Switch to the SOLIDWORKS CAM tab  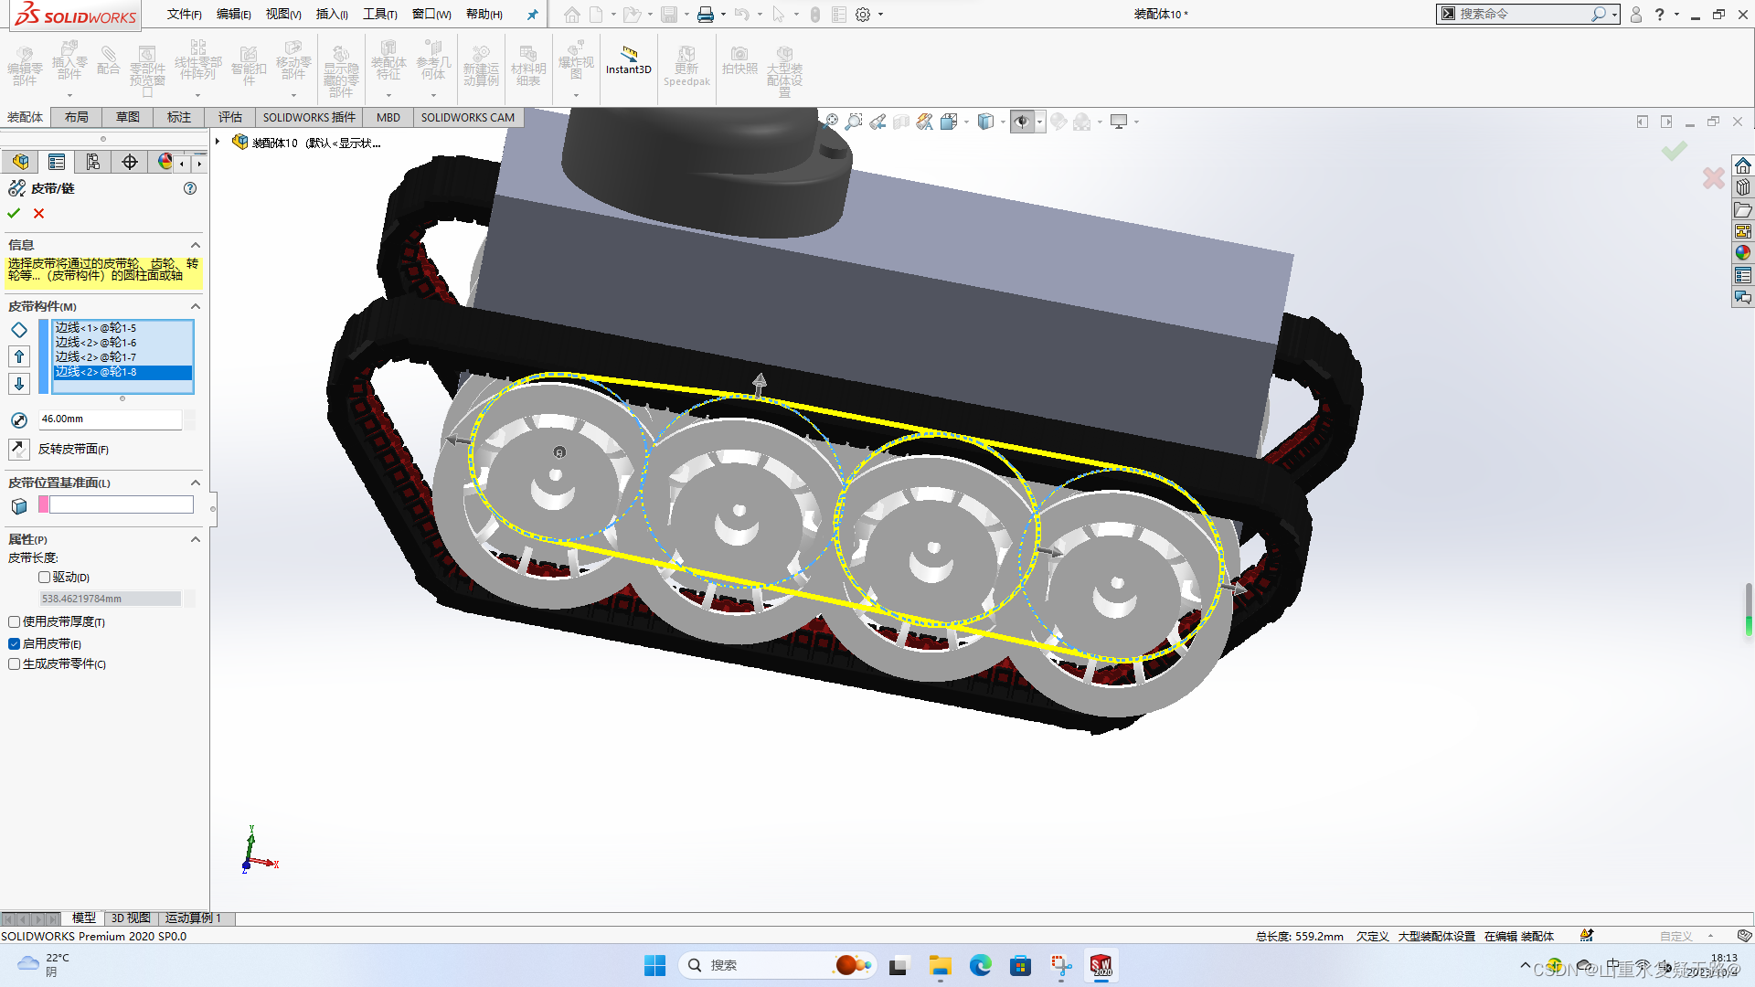pos(467,117)
